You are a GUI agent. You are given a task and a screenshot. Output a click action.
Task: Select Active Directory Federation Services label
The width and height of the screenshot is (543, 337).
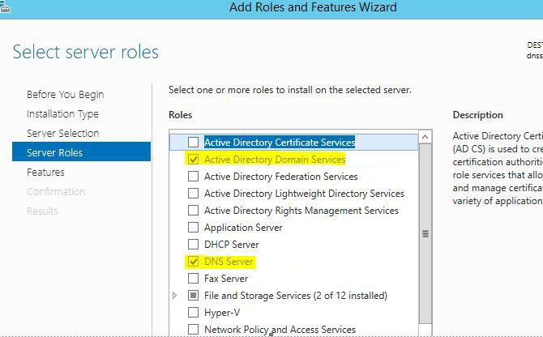coord(280,176)
